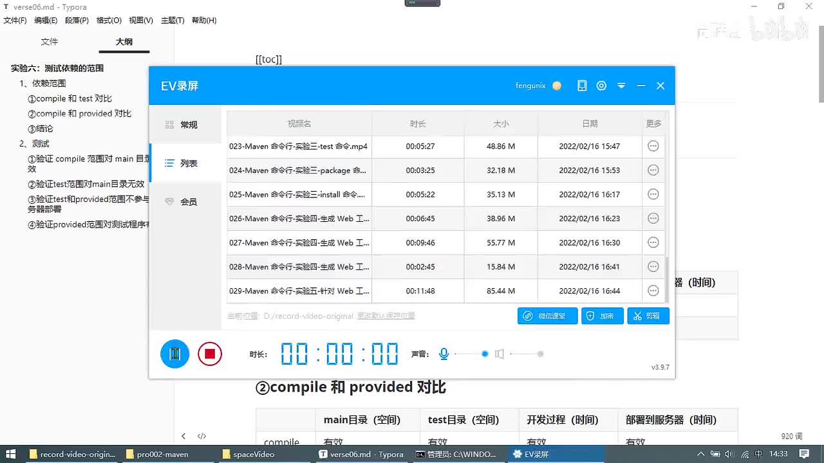Click the 加密 encrypt button
The height and width of the screenshot is (463, 824).
pos(602,316)
